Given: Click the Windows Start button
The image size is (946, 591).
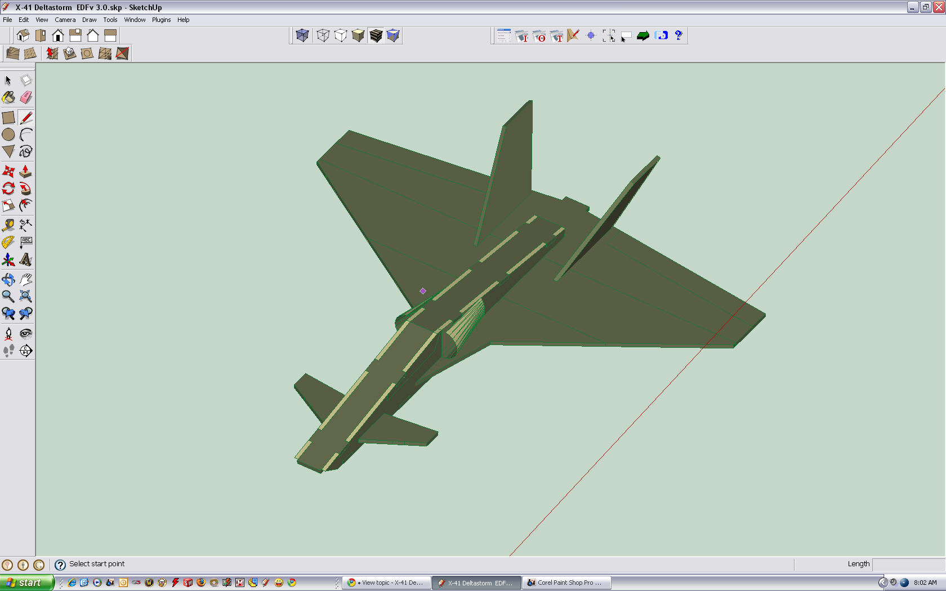Looking at the screenshot, I should (27, 583).
